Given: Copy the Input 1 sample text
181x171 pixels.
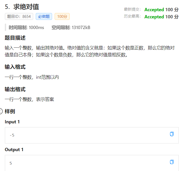Looking at the screenshot, I should 172,134.
